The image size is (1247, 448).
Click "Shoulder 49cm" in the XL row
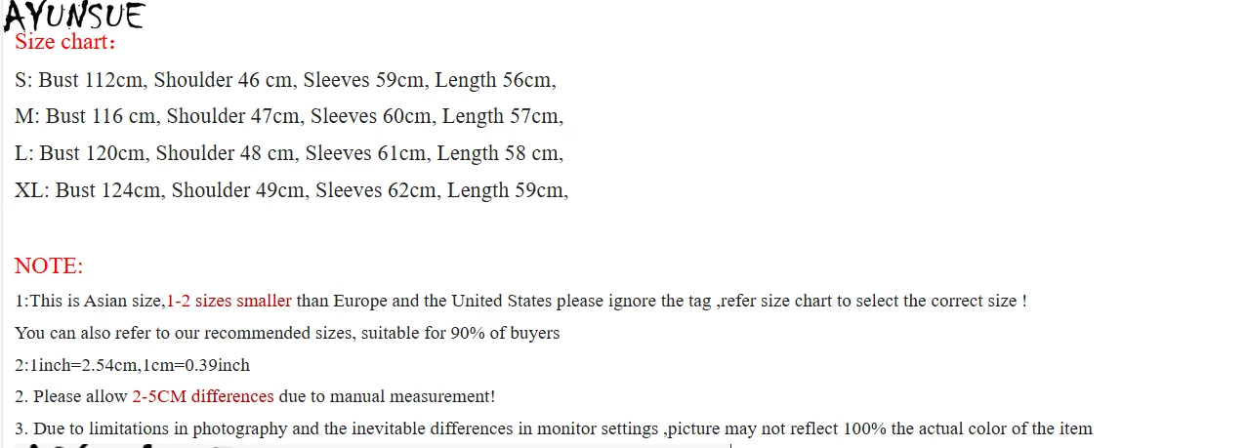237,190
